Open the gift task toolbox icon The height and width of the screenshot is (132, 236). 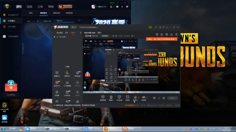click(x=67, y=93)
